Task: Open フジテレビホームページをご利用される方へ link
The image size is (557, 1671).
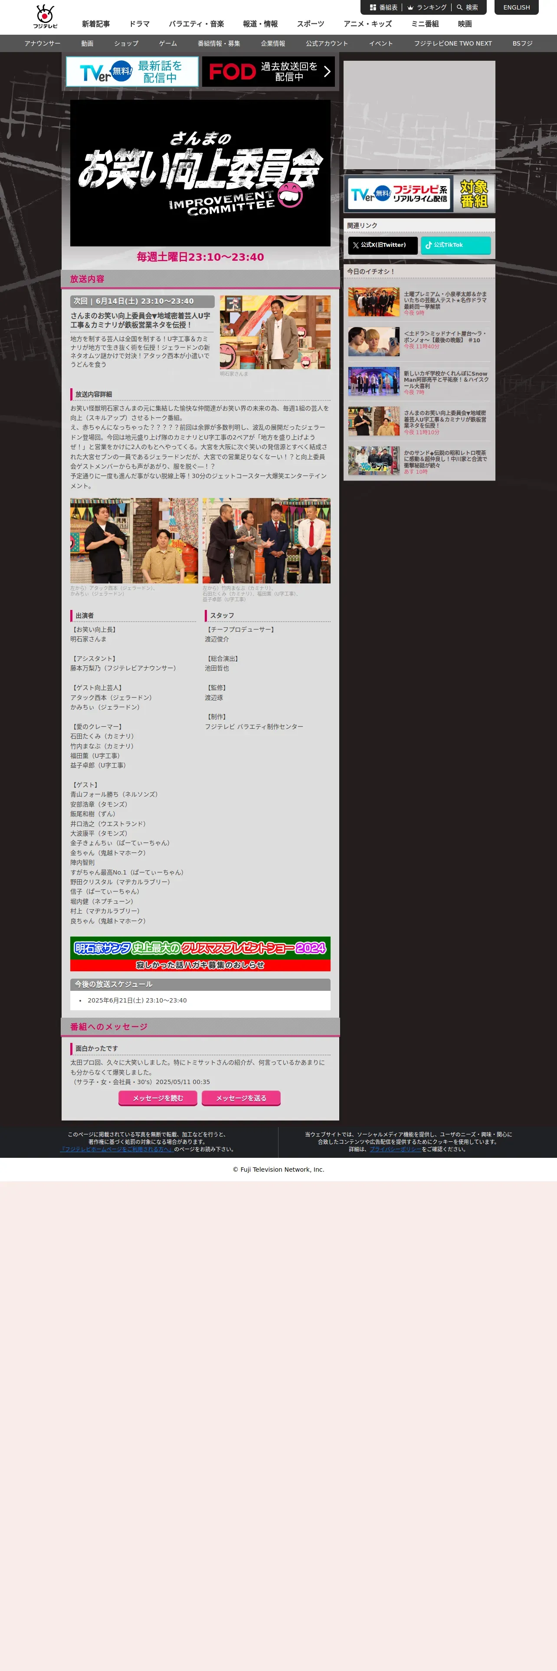Action: (116, 1149)
